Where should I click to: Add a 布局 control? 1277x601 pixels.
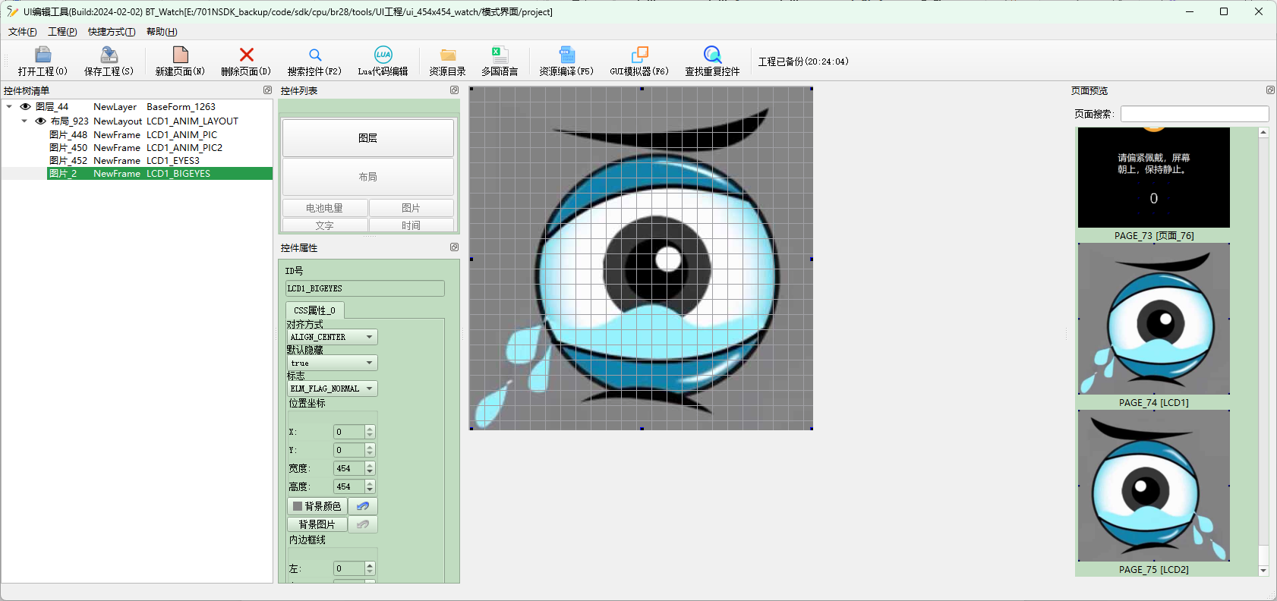click(x=368, y=177)
